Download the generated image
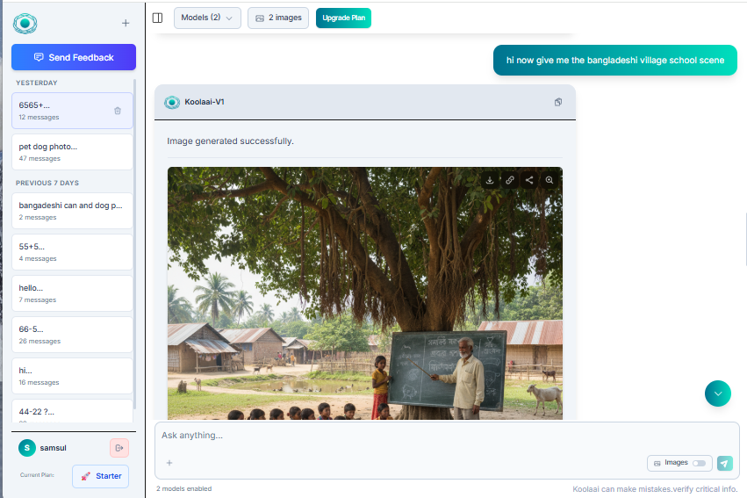The width and height of the screenshot is (747, 498). pos(490,180)
